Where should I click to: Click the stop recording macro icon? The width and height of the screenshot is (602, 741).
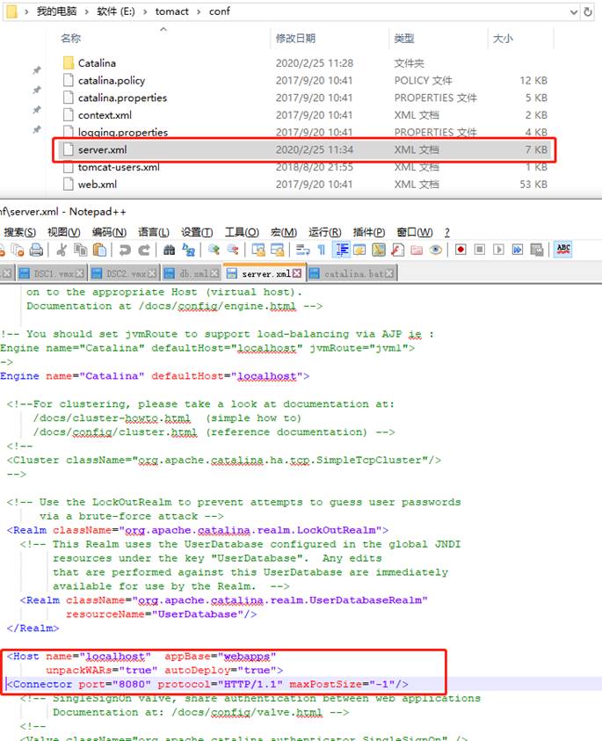(x=480, y=249)
